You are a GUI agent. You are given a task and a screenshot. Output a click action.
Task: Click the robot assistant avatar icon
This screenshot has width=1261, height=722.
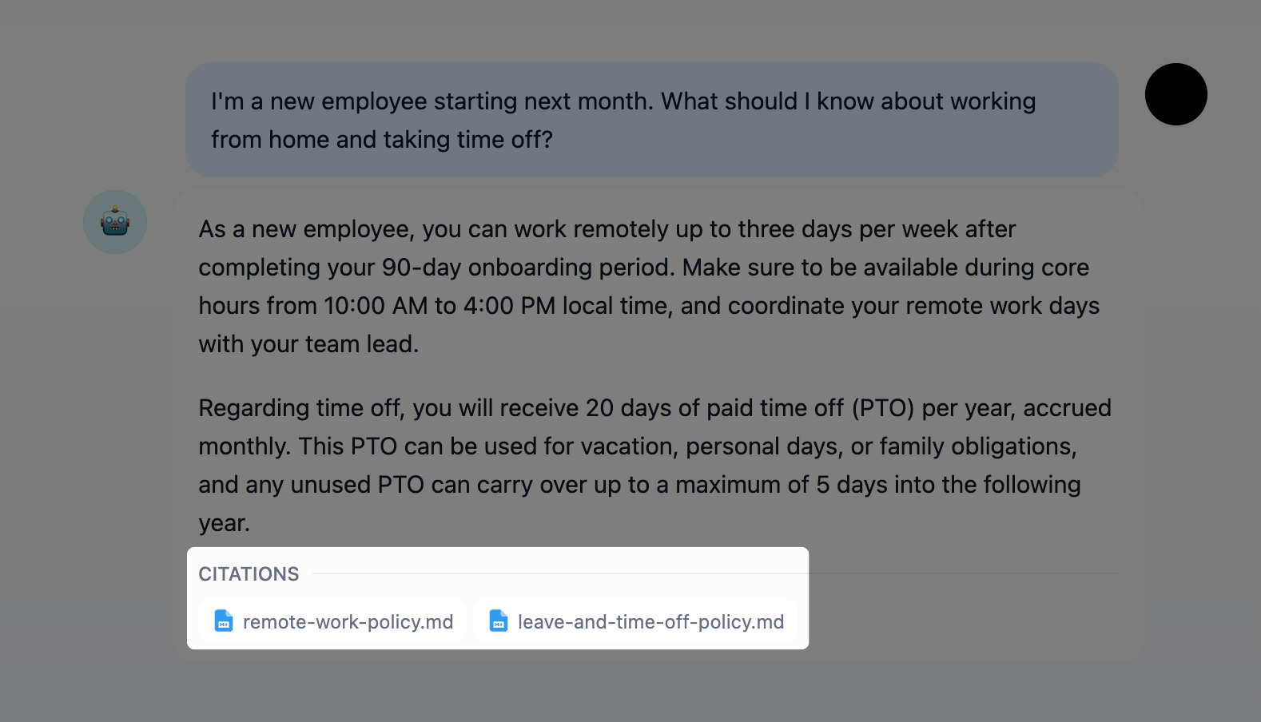coord(115,222)
